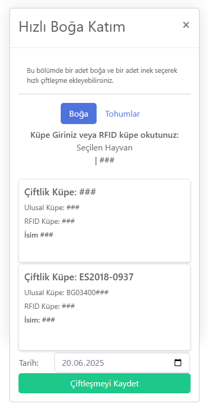Screen dimensions: 208x407
Task: Click RFID Küpe line in ES2018-0937 card
Action: (49, 306)
